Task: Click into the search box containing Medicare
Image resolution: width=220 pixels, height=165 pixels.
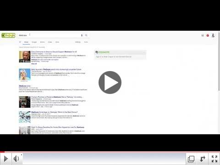Action: click(49, 35)
